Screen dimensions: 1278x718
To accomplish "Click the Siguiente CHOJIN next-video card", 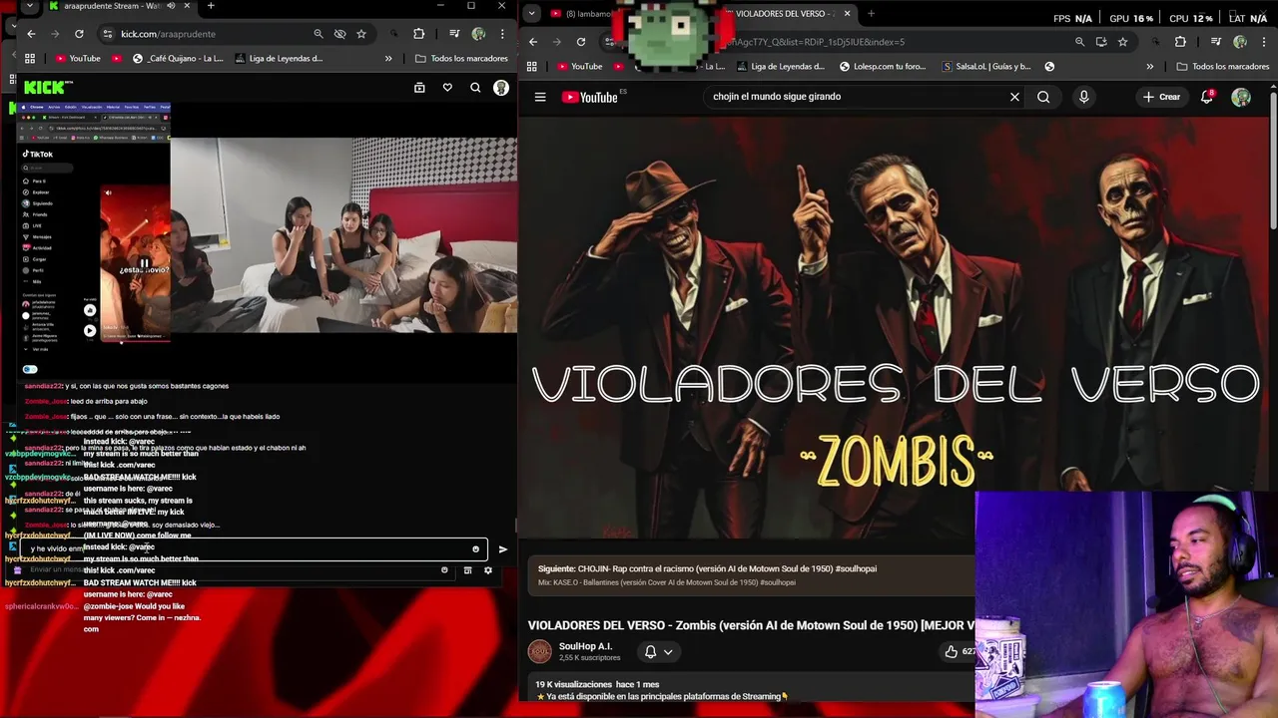I will [x=752, y=575].
